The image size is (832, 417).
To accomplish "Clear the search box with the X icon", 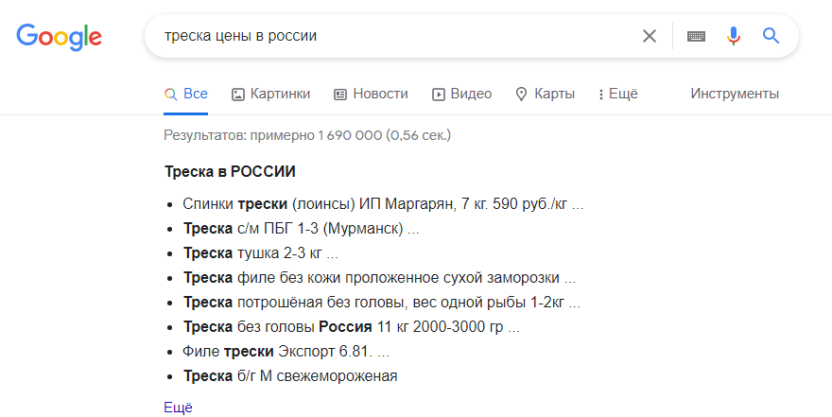I will click(650, 36).
